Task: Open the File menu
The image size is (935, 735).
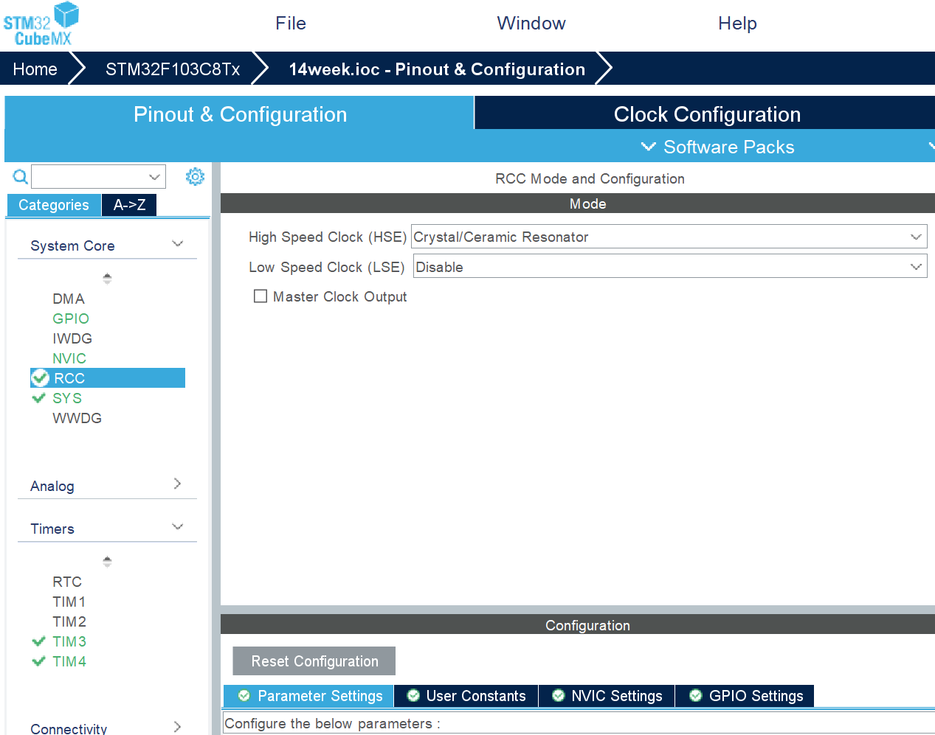Action: [291, 24]
